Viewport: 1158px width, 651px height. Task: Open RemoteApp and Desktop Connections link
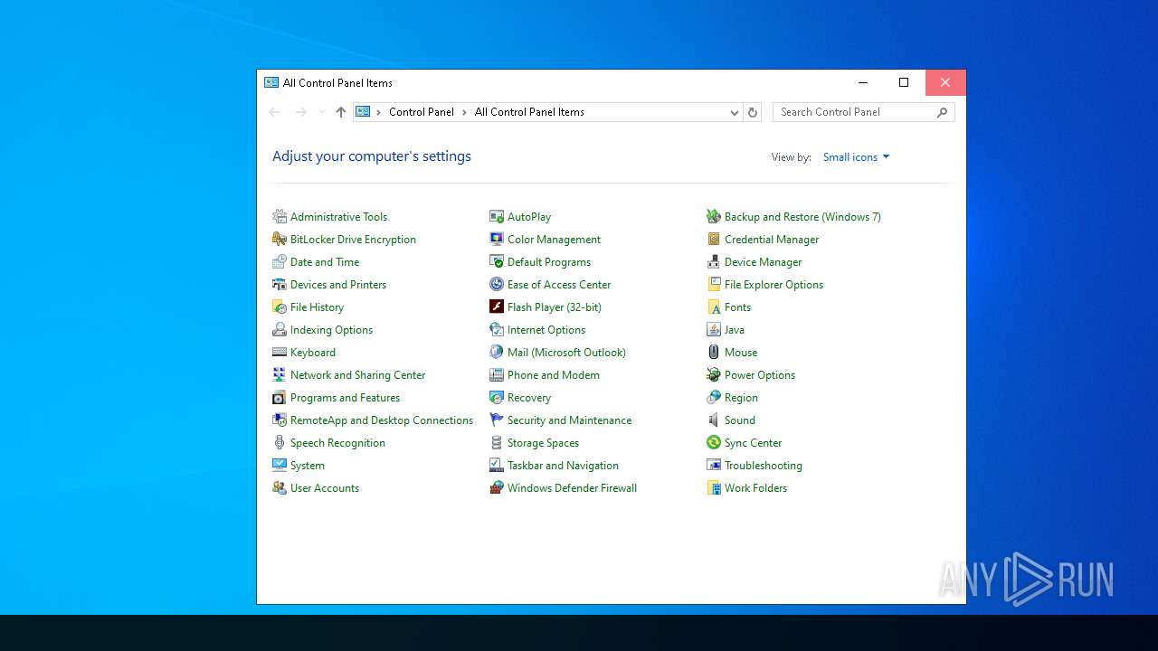382,420
